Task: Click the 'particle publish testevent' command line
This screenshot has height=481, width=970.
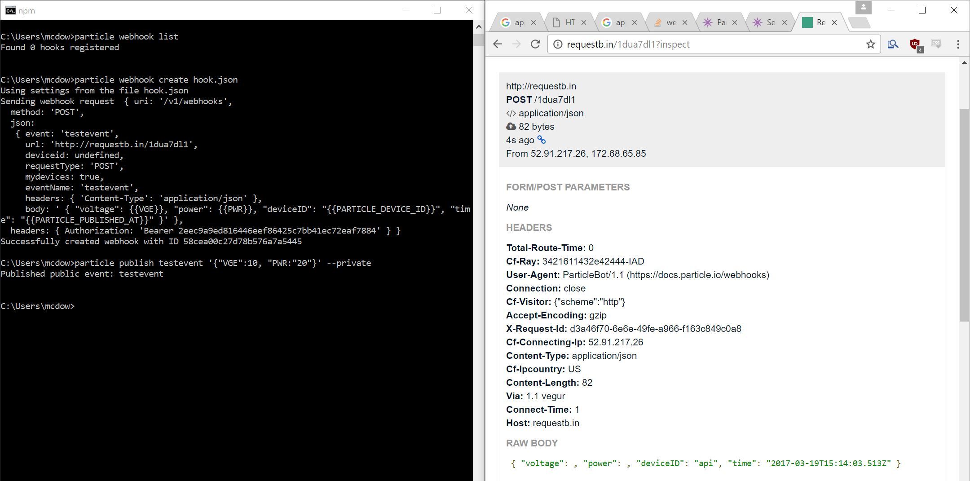Action: pos(185,263)
